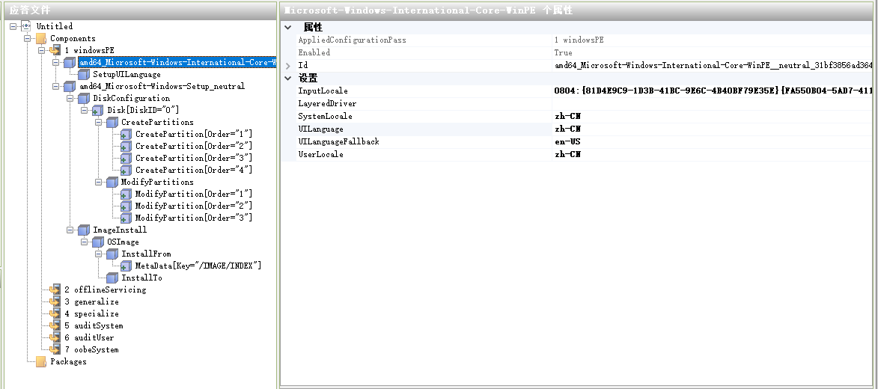Select the InstallTo tree item
The height and width of the screenshot is (389, 878).
pyautogui.click(x=141, y=278)
